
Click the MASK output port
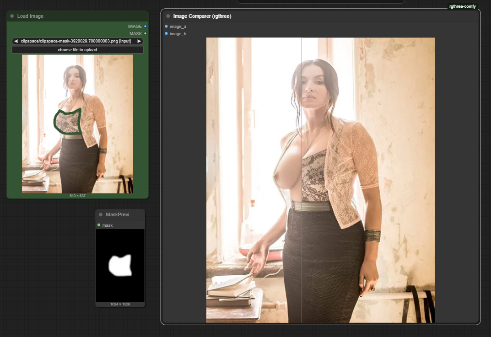[146, 33]
